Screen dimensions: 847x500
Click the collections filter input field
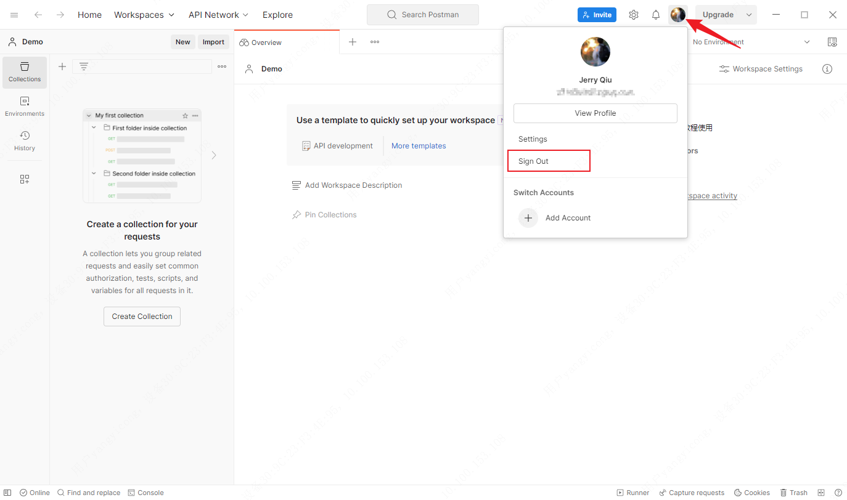[x=142, y=67]
